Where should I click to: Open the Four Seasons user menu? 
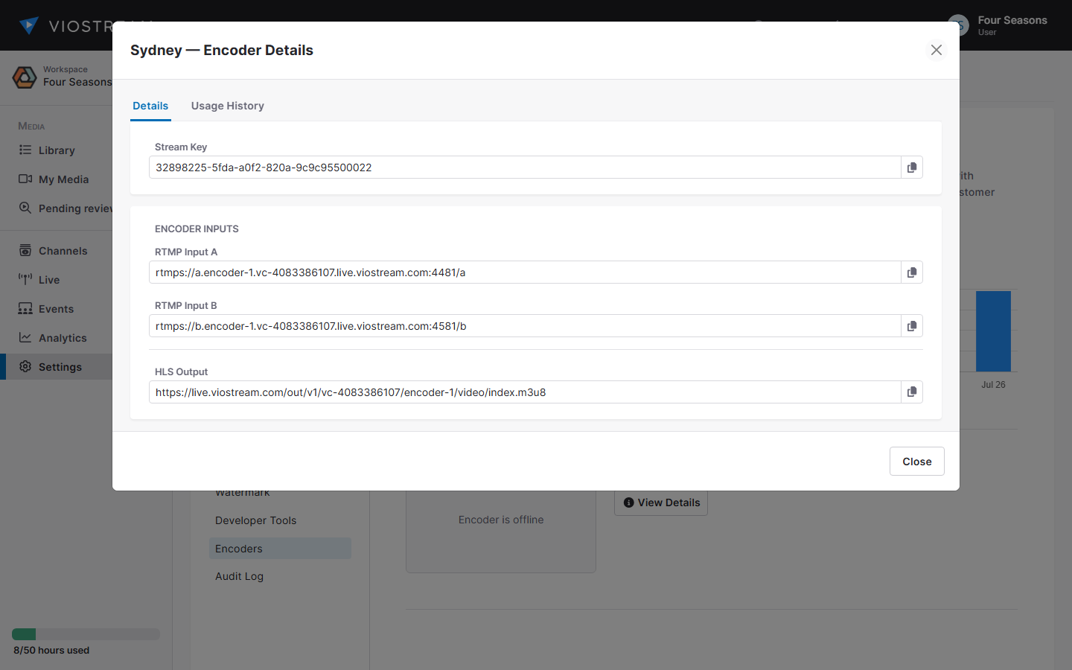click(998, 25)
